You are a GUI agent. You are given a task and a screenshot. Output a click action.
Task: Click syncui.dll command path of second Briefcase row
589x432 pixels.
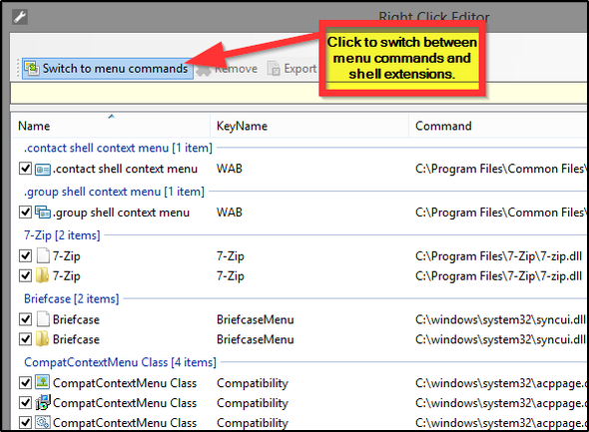pyautogui.click(x=500, y=339)
